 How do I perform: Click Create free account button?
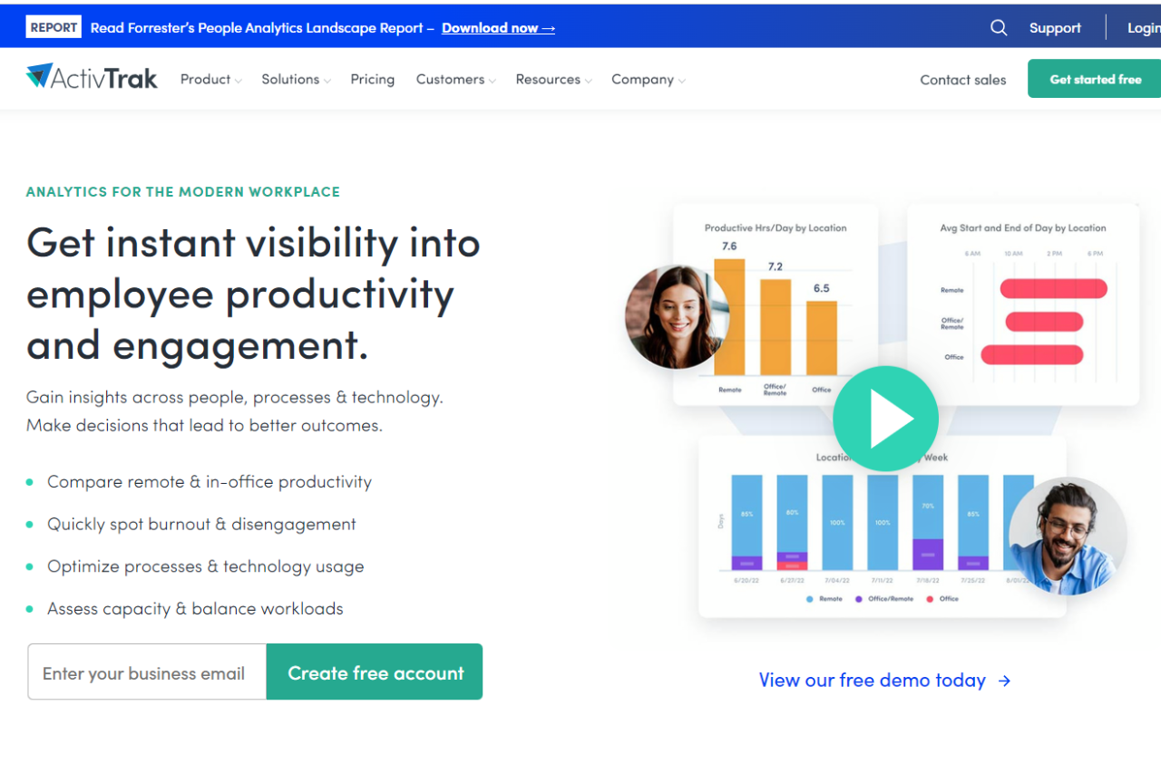coord(375,672)
